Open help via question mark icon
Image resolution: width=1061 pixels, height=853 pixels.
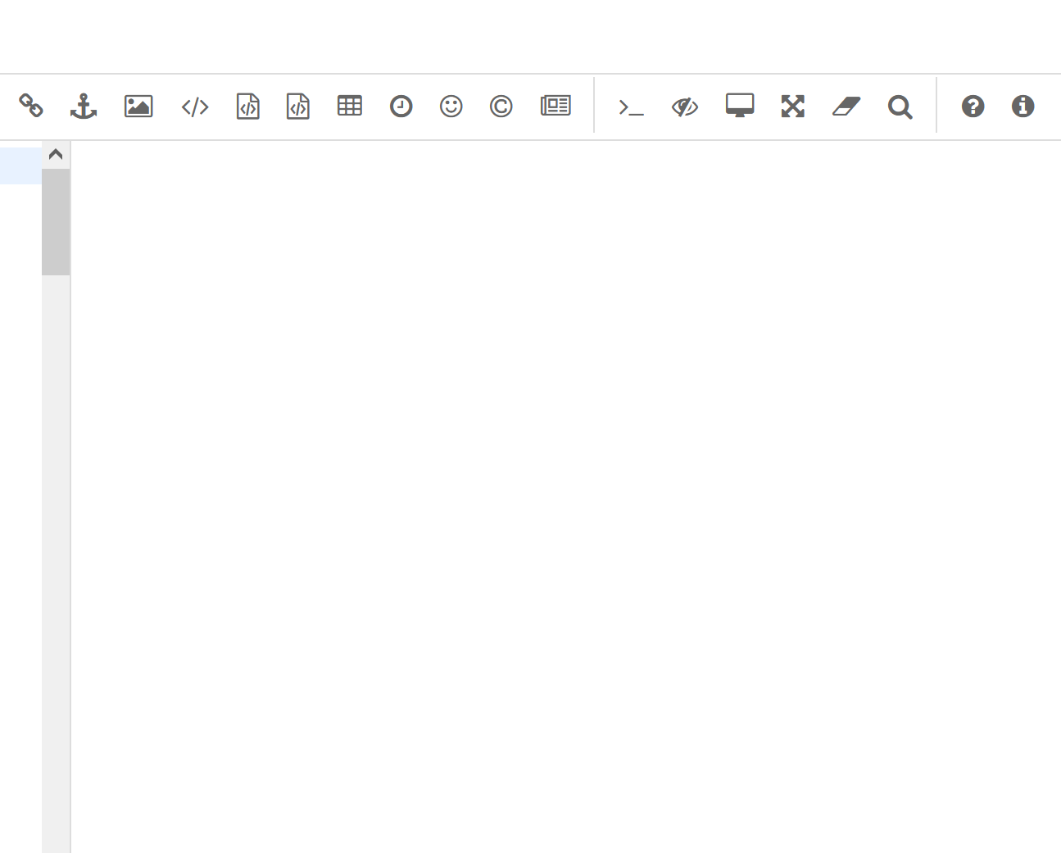click(x=973, y=106)
